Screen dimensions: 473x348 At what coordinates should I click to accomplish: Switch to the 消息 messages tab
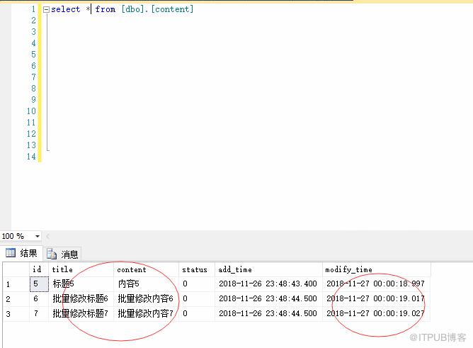coord(62,254)
